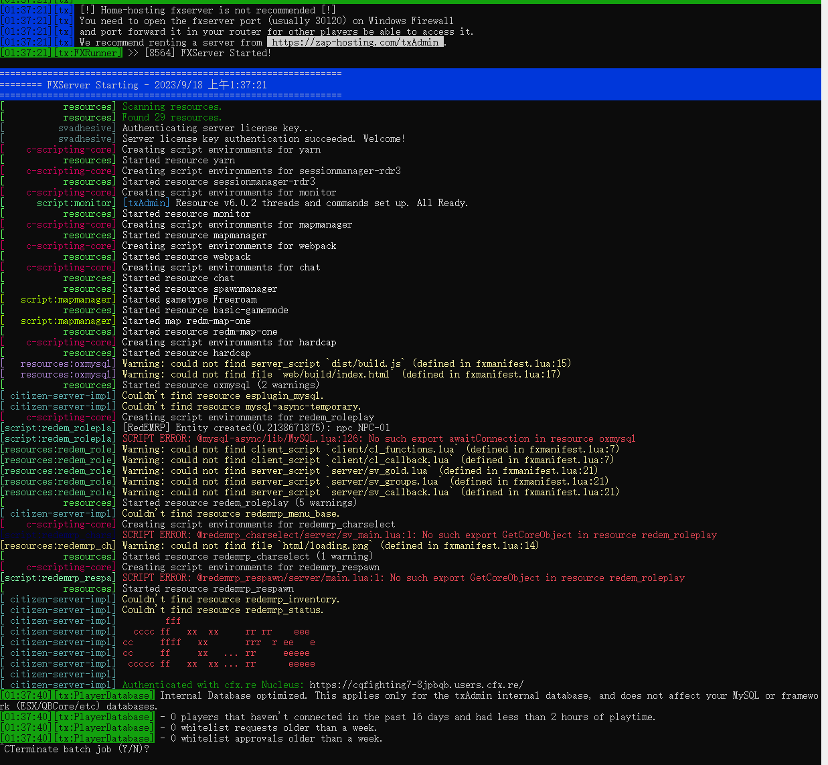
Task: Click 'Started resource oxmysql (2 warnings)' line
Action: [x=220, y=385]
